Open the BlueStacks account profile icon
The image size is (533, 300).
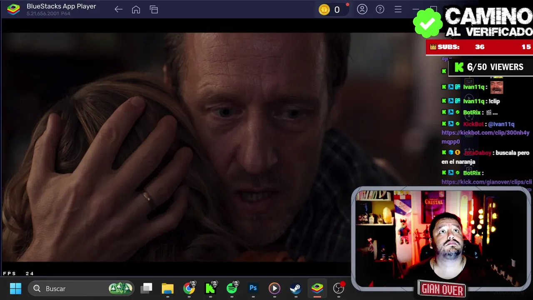tap(362, 9)
